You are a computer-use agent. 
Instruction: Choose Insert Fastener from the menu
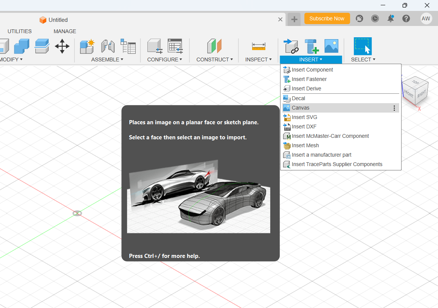[x=341, y=79]
